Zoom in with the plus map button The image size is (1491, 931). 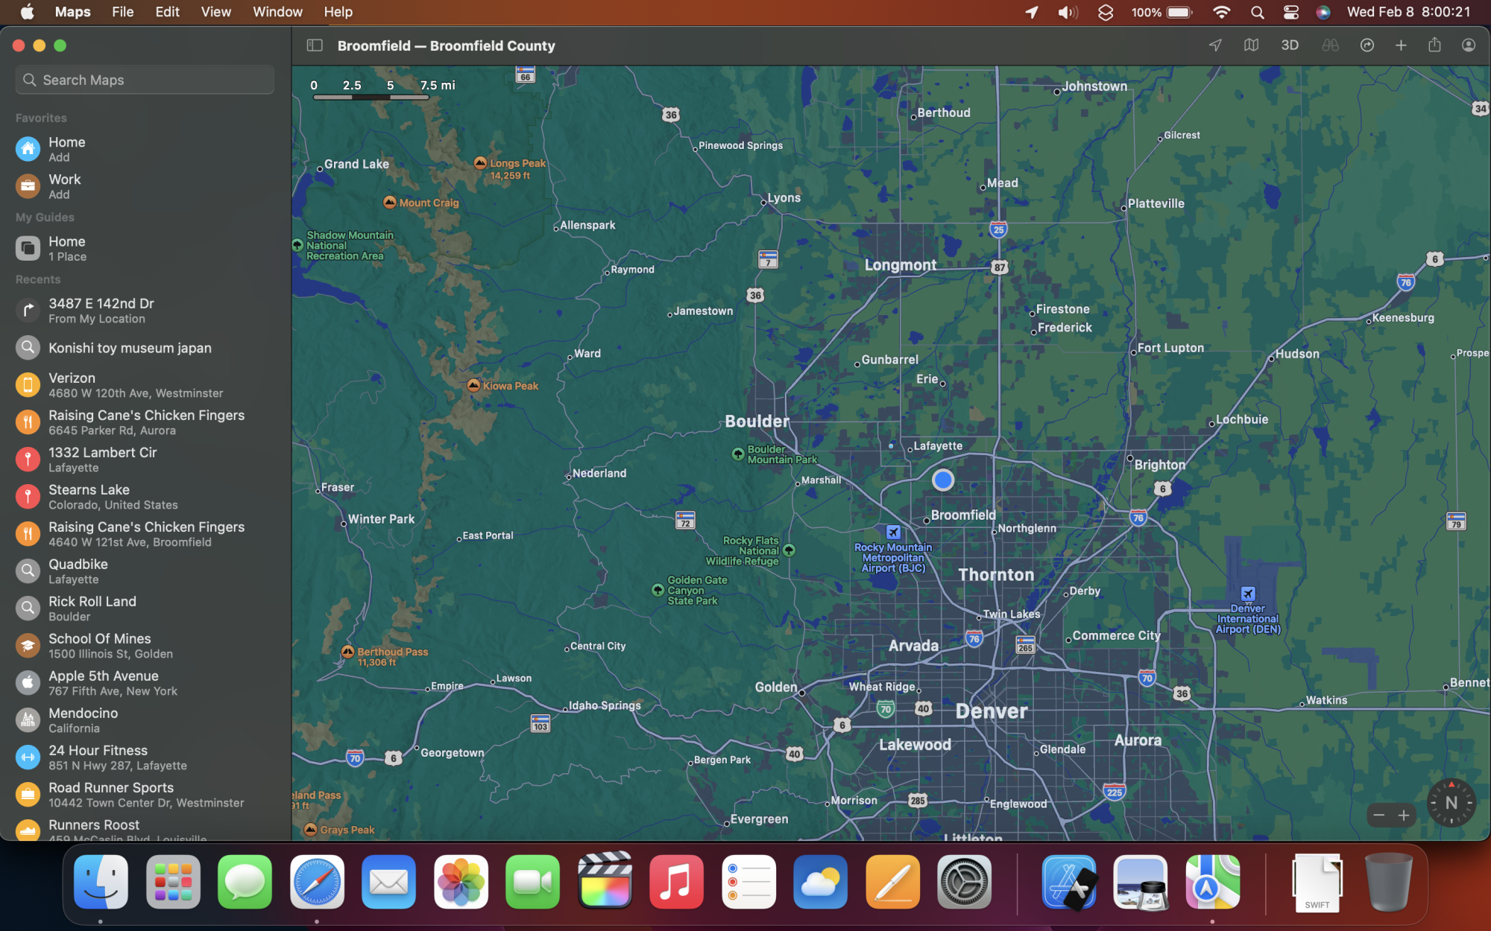(x=1404, y=816)
